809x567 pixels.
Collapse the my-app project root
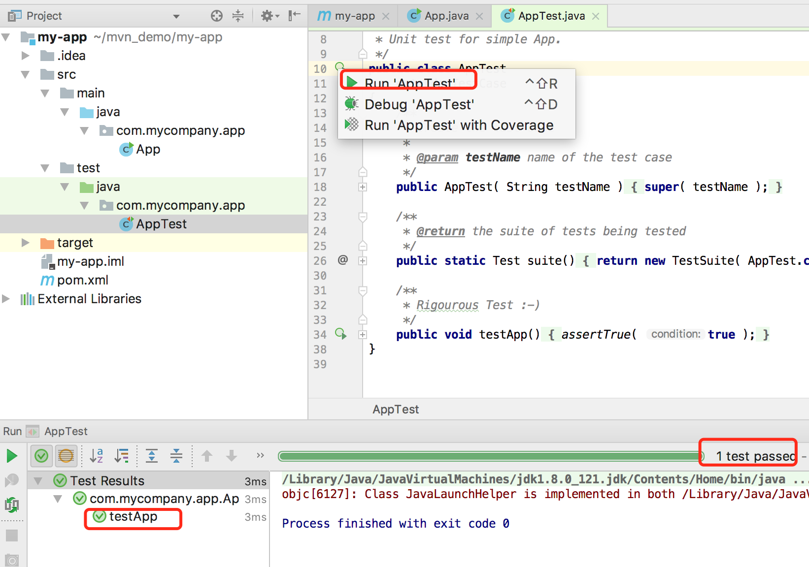click(6, 37)
